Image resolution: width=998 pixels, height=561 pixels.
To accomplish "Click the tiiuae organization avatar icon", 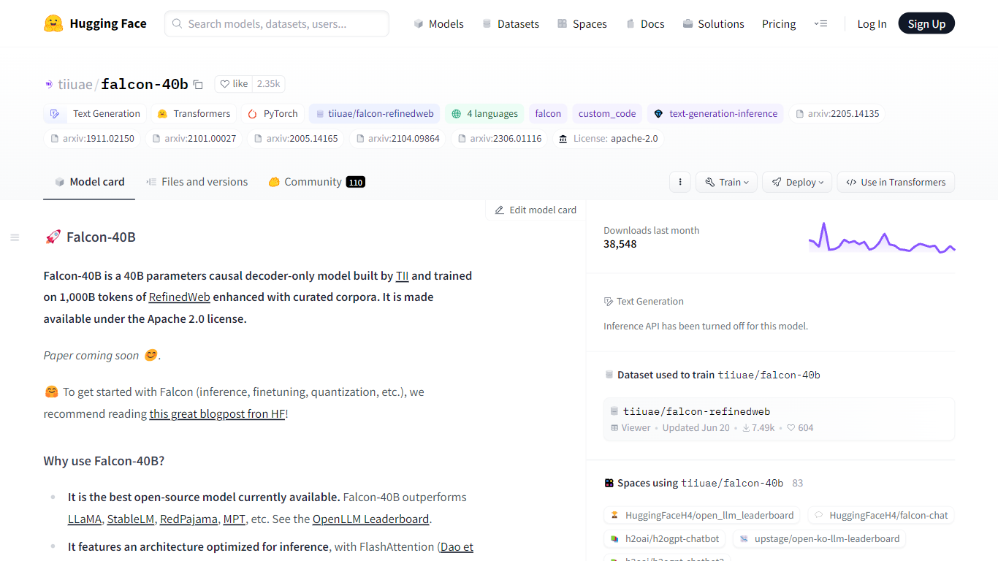I will point(49,85).
